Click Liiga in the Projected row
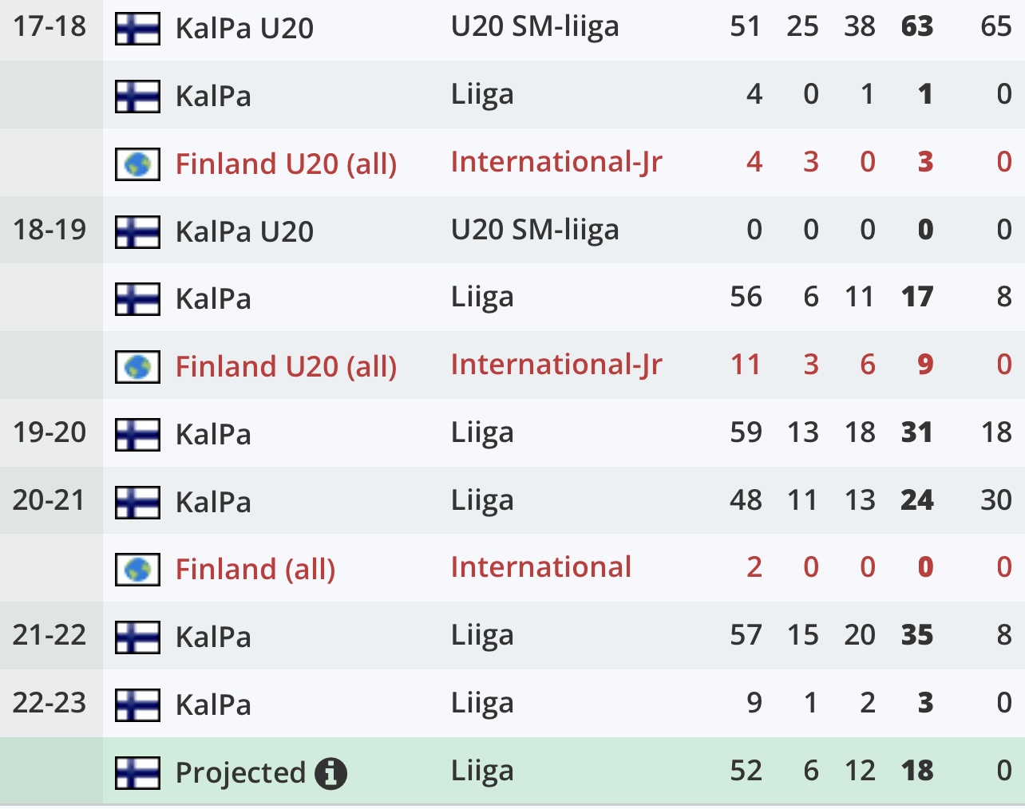The height and width of the screenshot is (809, 1025). [x=482, y=771]
